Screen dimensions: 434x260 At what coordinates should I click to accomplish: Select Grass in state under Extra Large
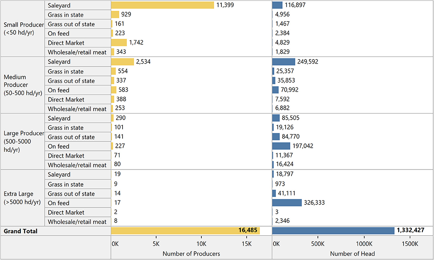(66, 185)
